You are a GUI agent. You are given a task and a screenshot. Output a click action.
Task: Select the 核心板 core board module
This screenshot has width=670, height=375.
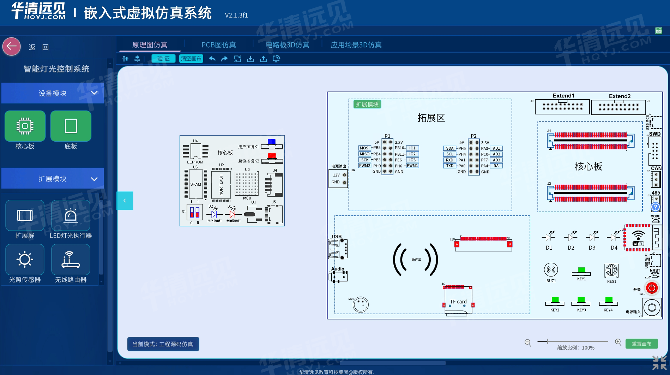25,126
